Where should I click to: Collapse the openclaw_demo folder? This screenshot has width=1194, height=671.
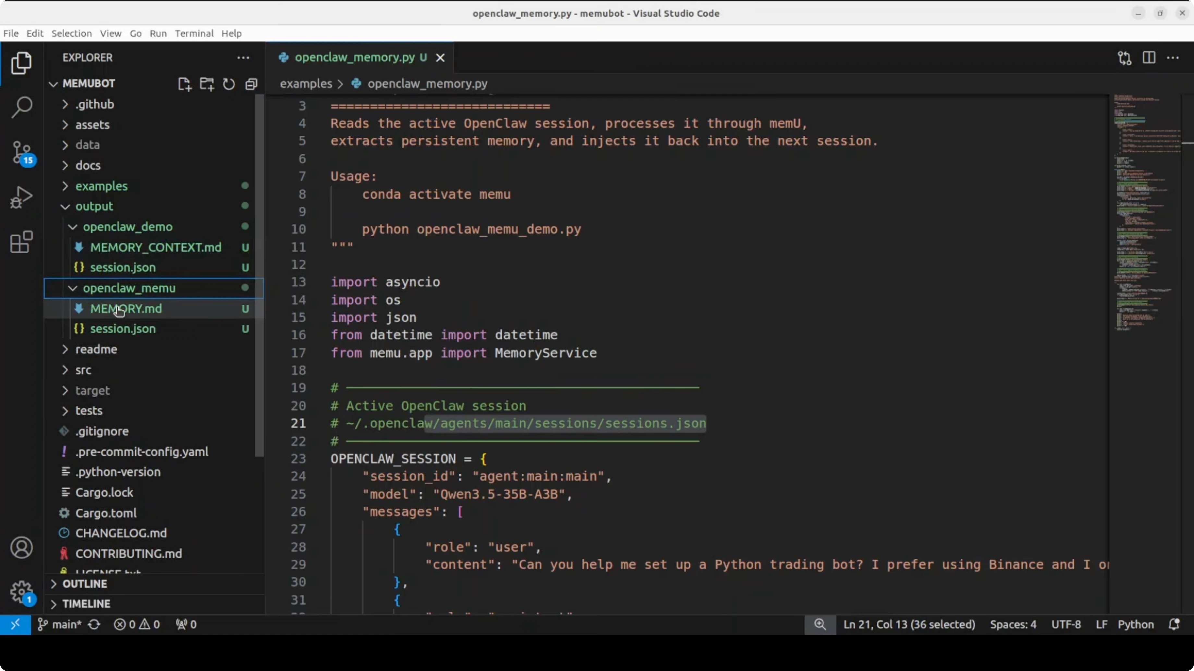128,227
